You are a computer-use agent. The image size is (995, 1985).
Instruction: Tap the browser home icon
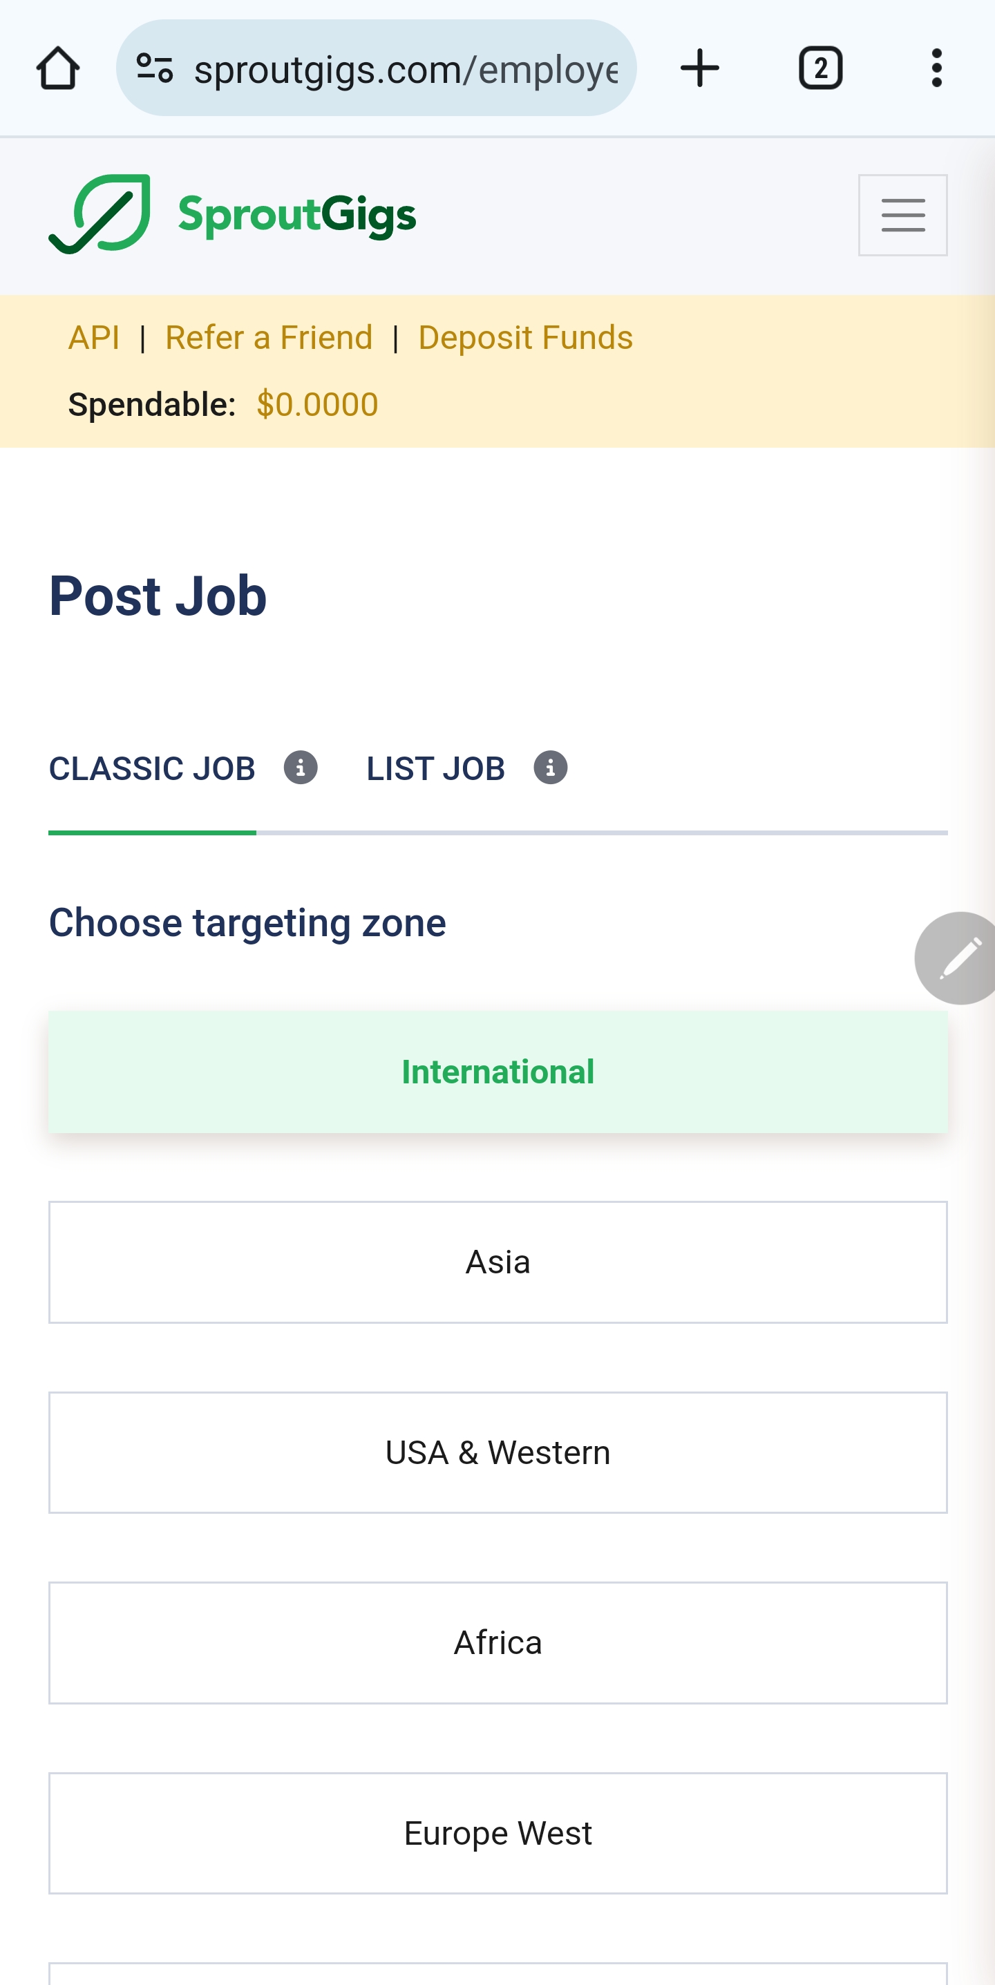(x=58, y=68)
